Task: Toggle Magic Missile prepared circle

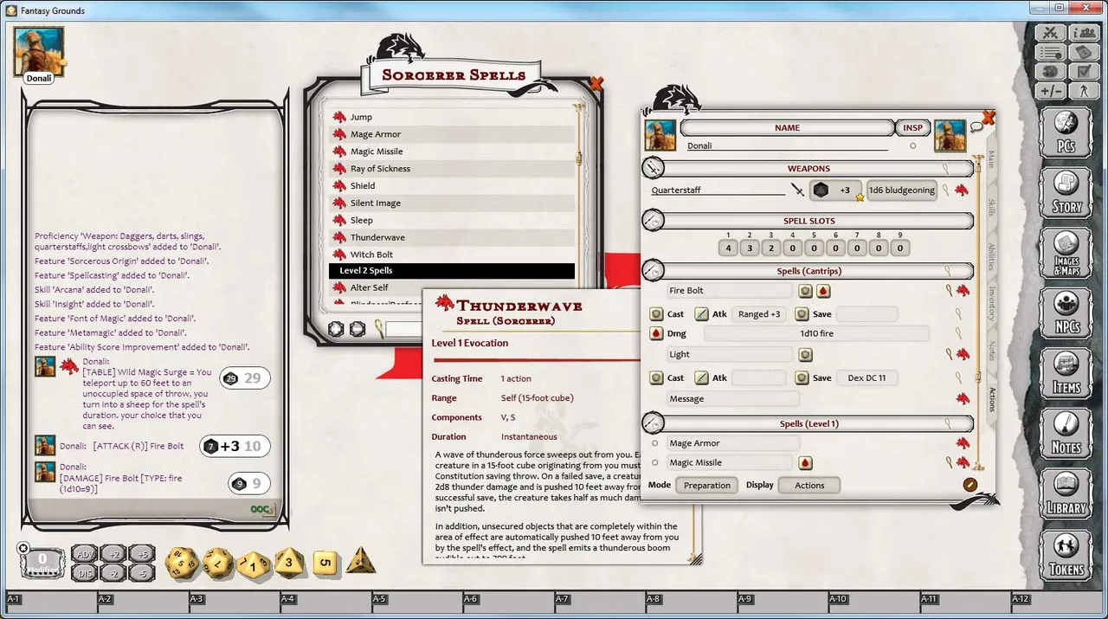Action: tap(655, 463)
